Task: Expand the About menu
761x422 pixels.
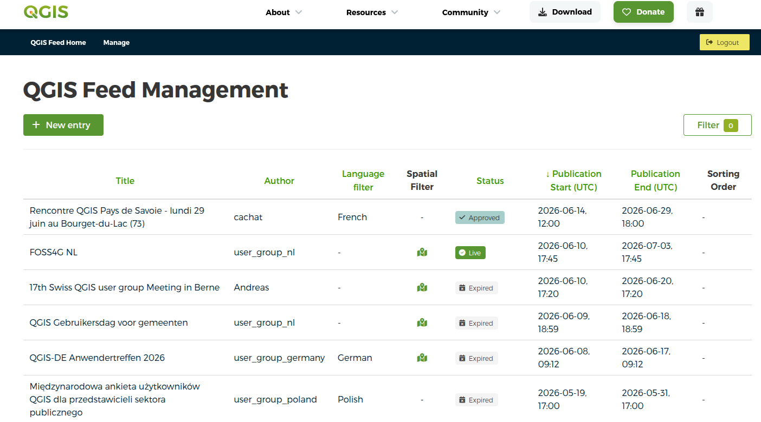Action: tap(284, 12)
